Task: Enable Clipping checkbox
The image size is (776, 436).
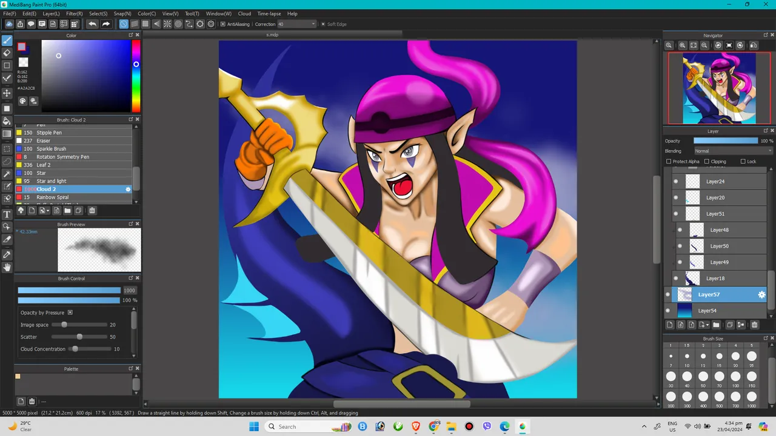Action: pos(706,162)
